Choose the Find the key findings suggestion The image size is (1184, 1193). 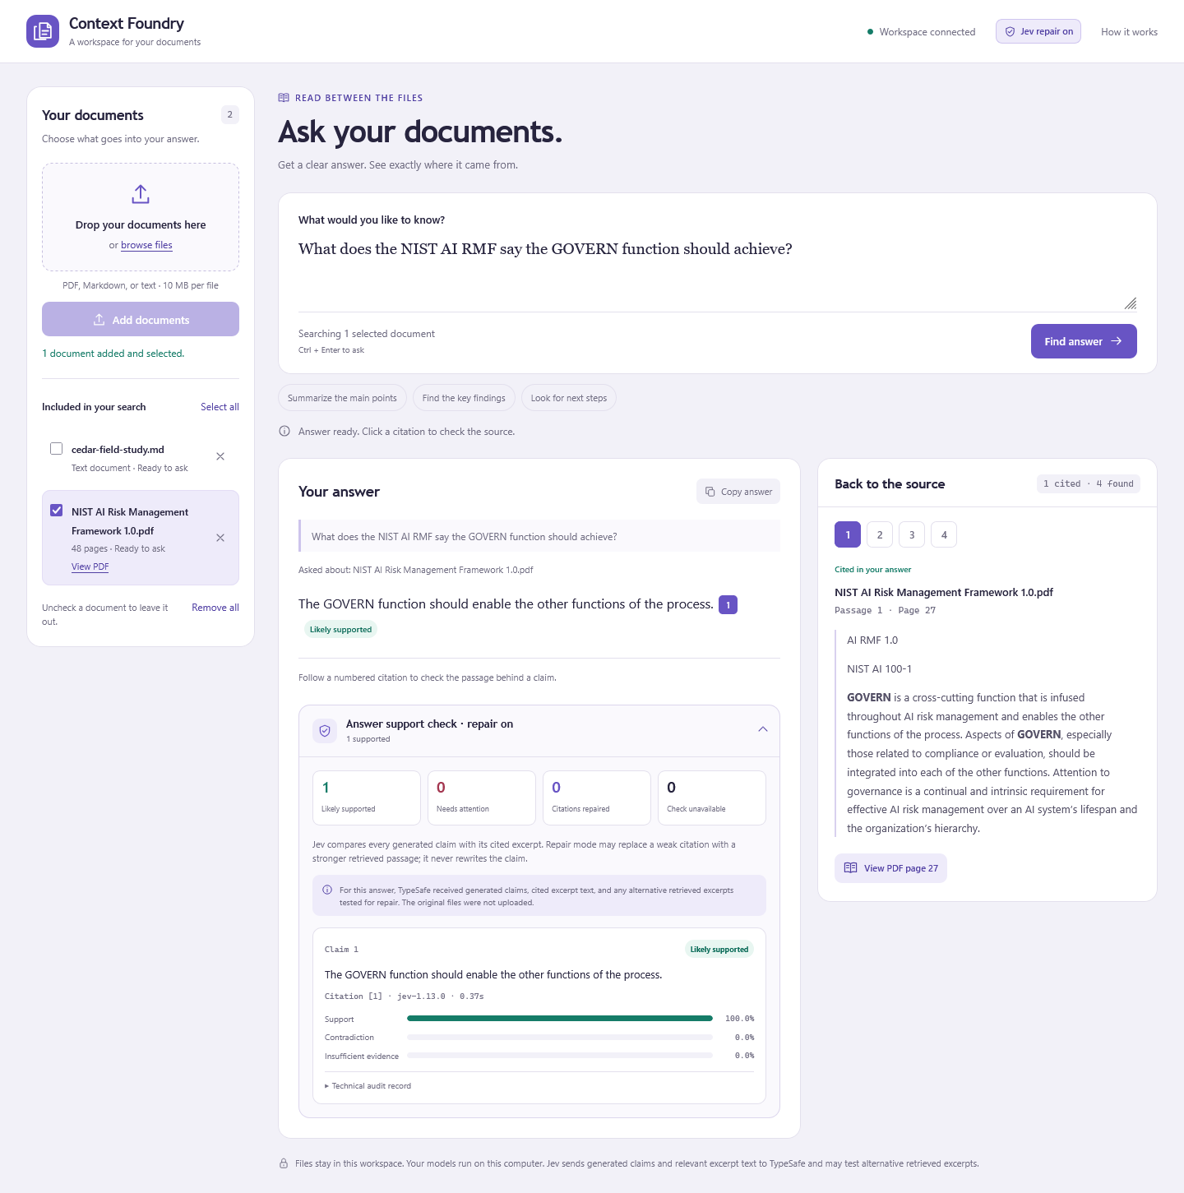click(x=464, y=398)
